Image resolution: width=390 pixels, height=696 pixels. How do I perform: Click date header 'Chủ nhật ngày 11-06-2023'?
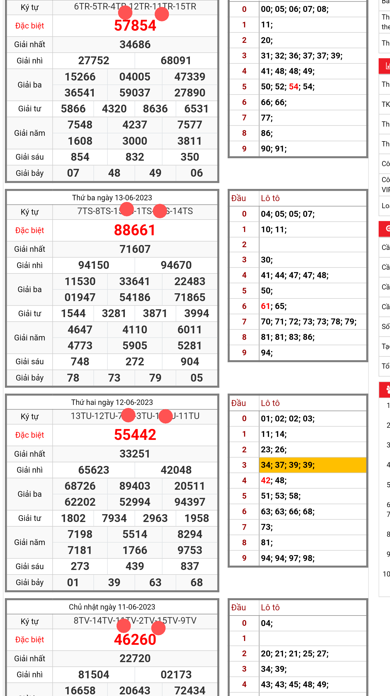click(112, 607)
